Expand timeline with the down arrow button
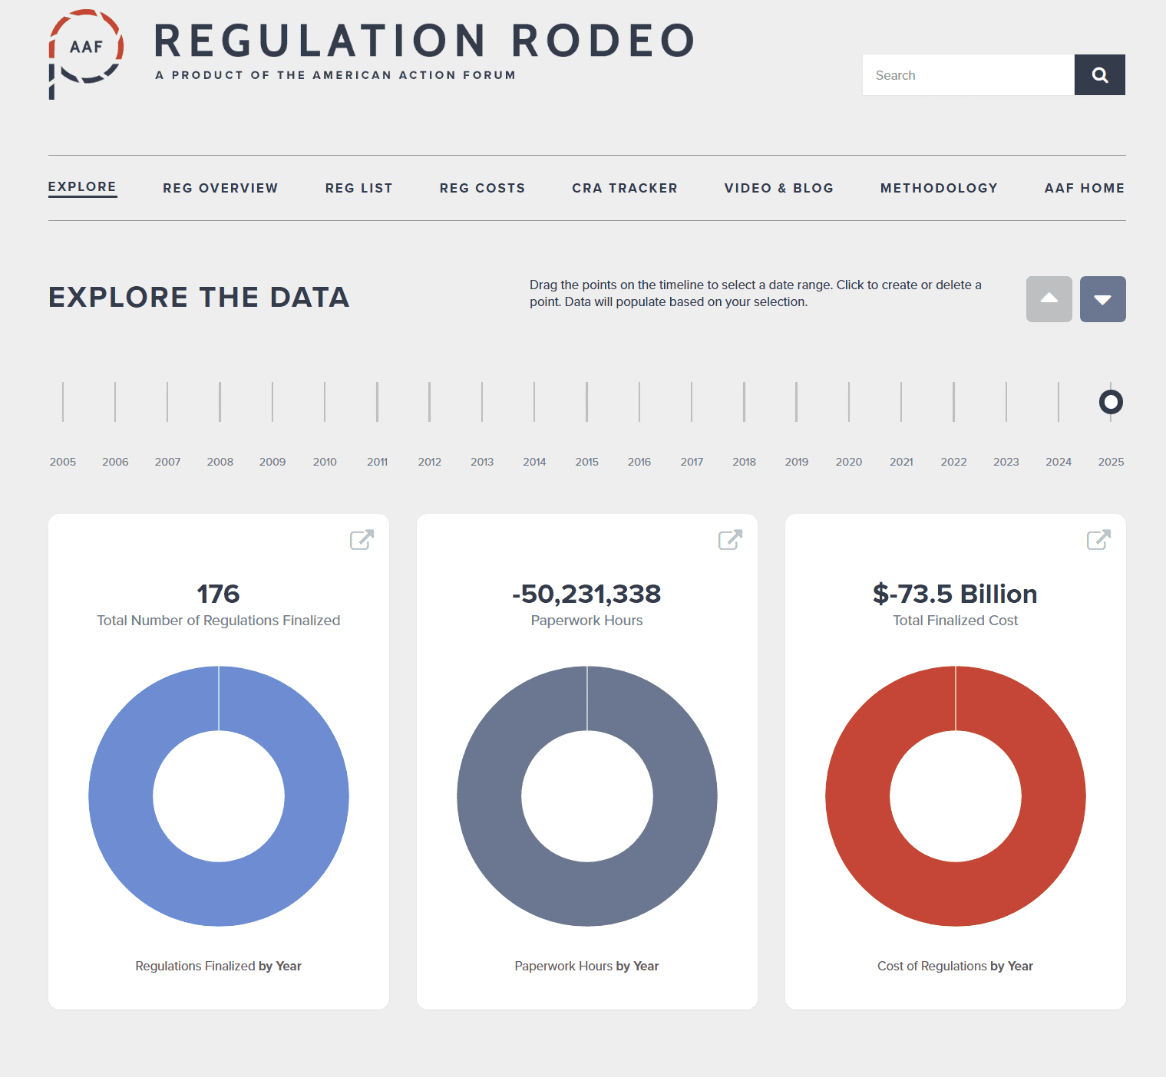 pyautogui.click(x=1102, y=299)
